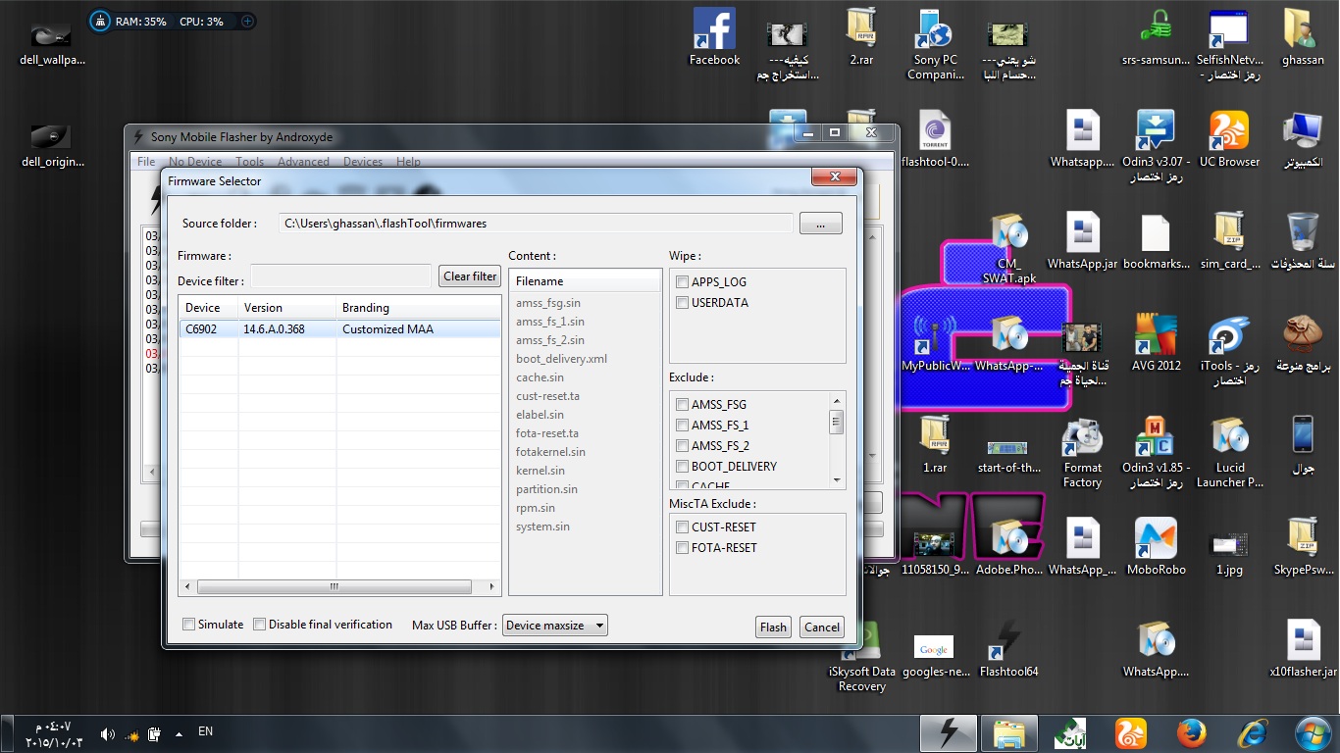Click the Source folder path field
This screenshot has height=753, width=1340.
pos(535,224)
